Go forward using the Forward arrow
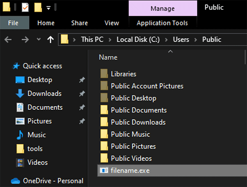The image size is (247, 187). [25, 39]
